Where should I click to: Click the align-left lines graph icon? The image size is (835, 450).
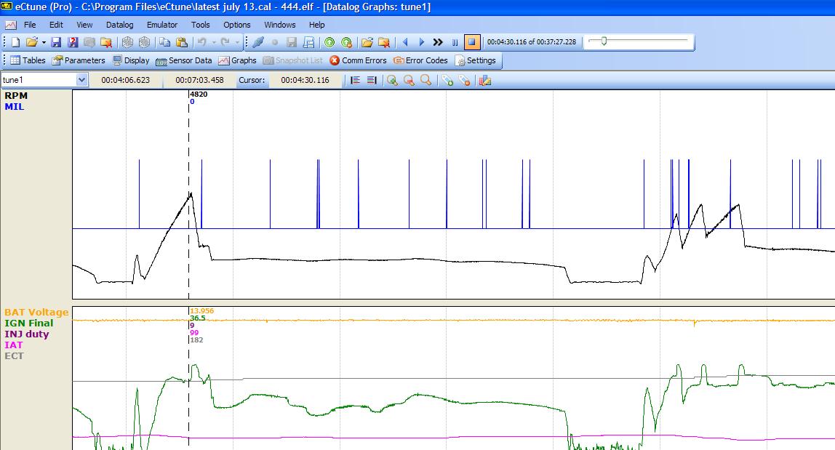(x=355, y=81)
